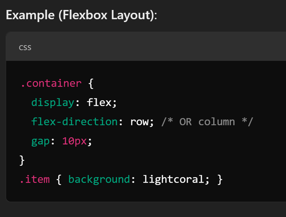Click the word 'column' inside the comment
The height and width of the screenshot is (217, 286).
coord(216,122)
